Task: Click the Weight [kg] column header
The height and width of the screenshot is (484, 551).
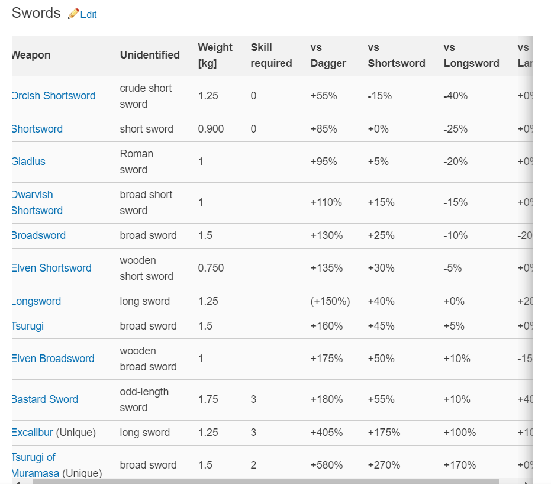Action: (215, 55)
